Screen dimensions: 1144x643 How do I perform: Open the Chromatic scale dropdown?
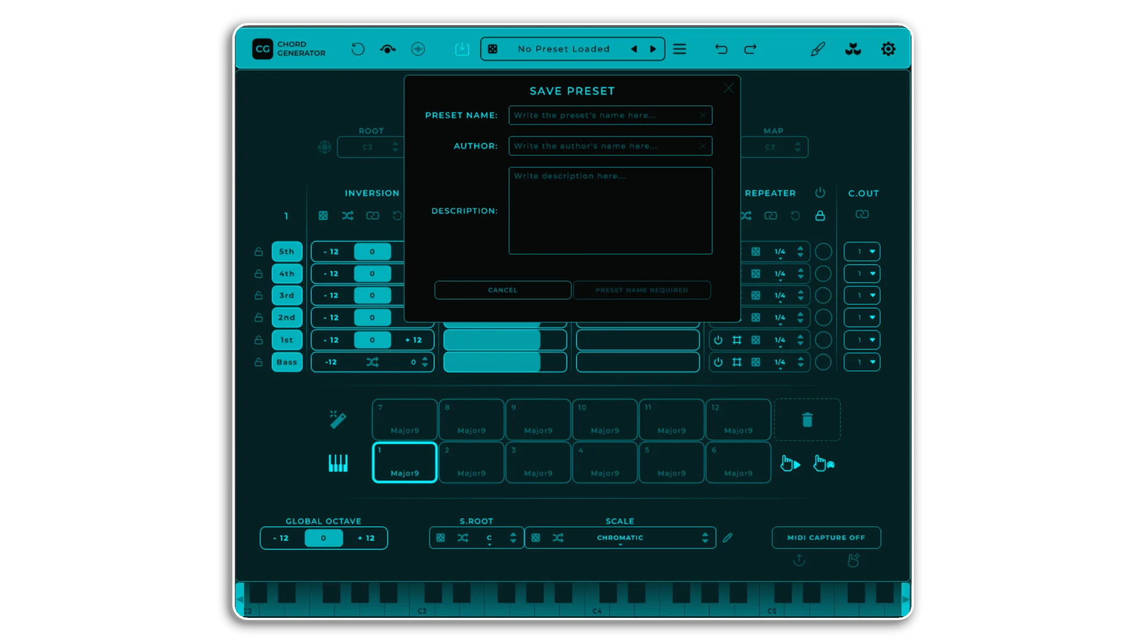tap(620, 538)
